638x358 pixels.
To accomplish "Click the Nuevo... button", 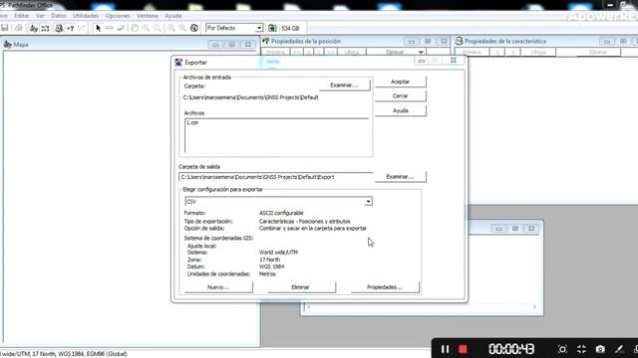I will pyautogui.click(x=218, y=287).
